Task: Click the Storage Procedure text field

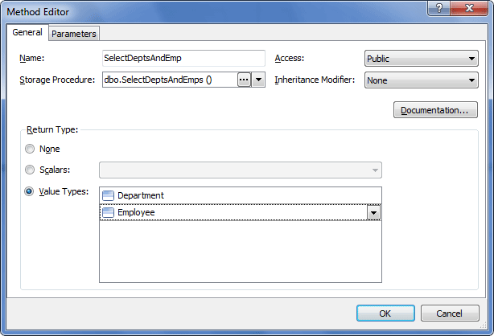Action: click(170, 80)
